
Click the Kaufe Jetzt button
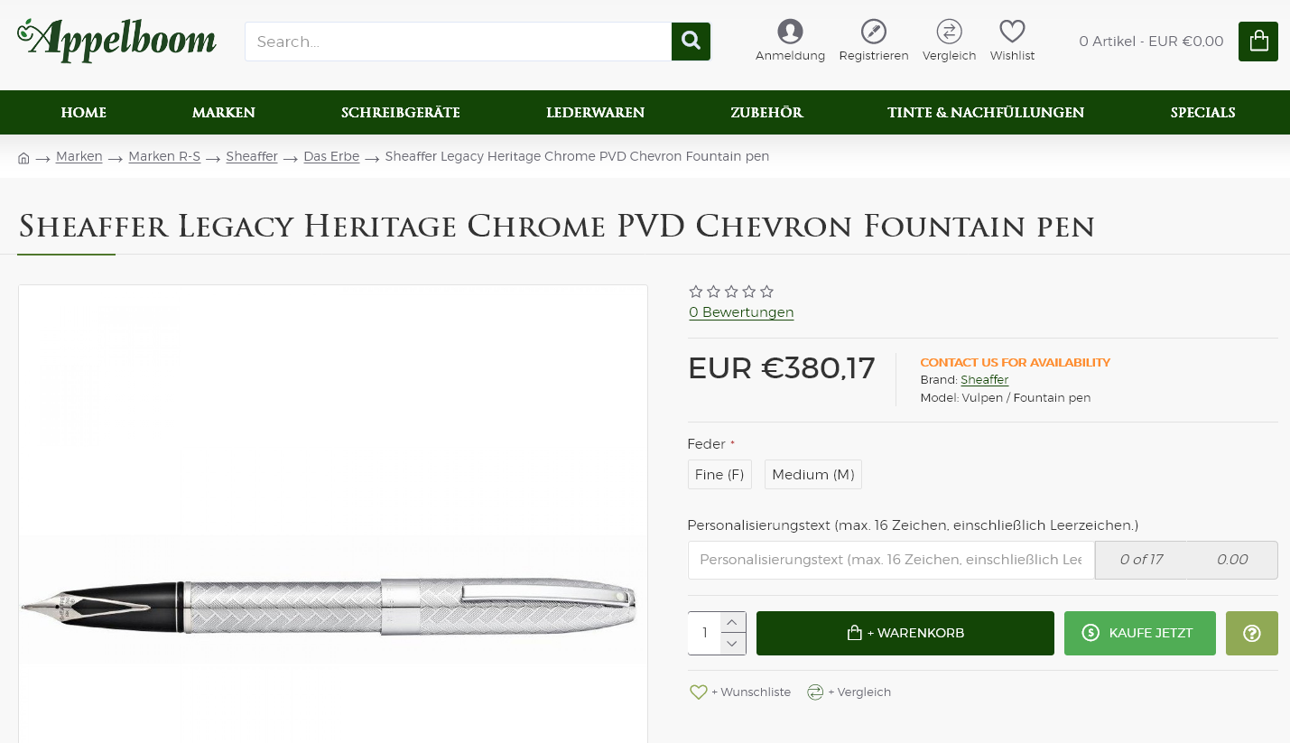pos(1139,633)
